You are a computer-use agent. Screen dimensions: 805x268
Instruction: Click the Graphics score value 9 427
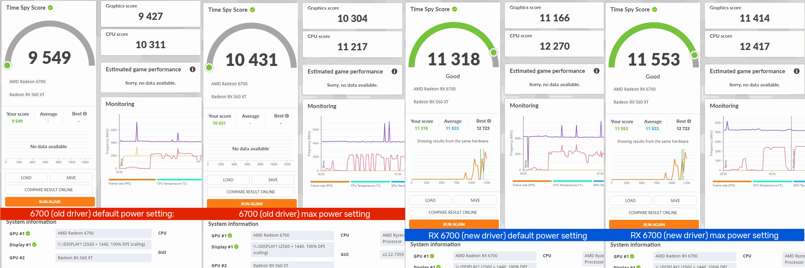[151, 16]
